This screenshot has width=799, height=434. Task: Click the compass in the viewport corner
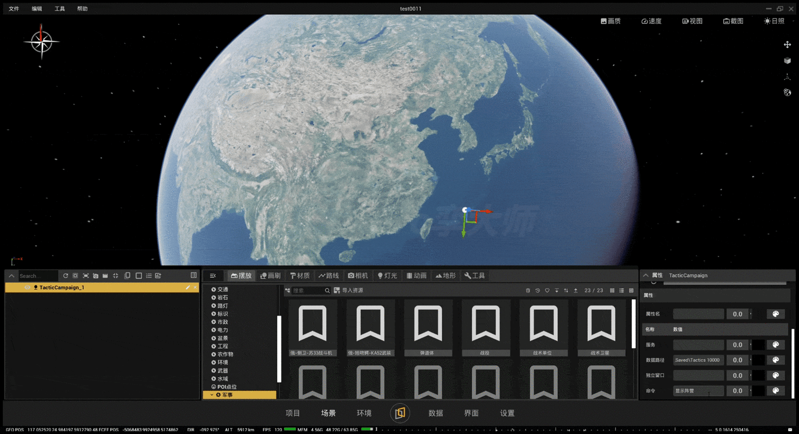41,42
